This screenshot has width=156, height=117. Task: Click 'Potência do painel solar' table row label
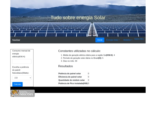(x=70, y=74)
